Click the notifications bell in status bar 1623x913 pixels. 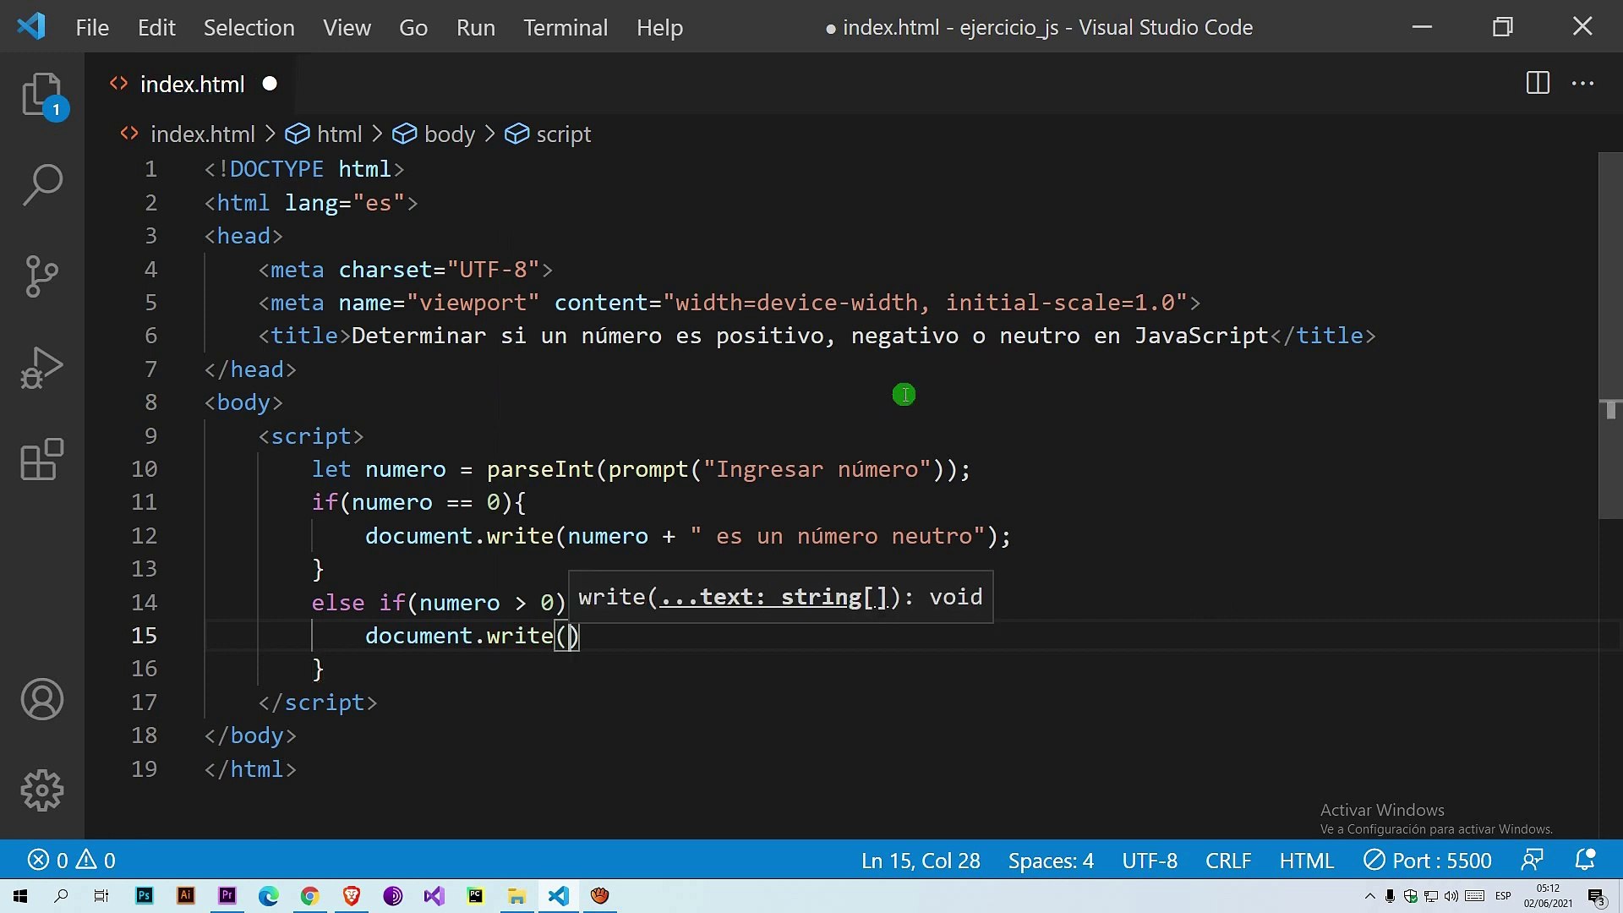[x=1585, y=860]
